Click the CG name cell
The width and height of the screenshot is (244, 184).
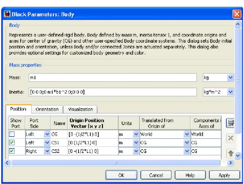(x=59, y=134)
